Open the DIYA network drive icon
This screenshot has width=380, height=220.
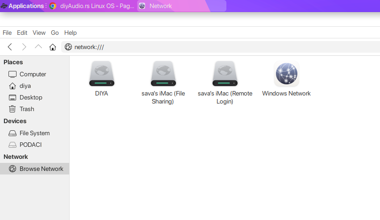101,74
